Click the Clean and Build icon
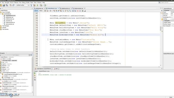The image size is (174, 98). click(x=35, y=5)
